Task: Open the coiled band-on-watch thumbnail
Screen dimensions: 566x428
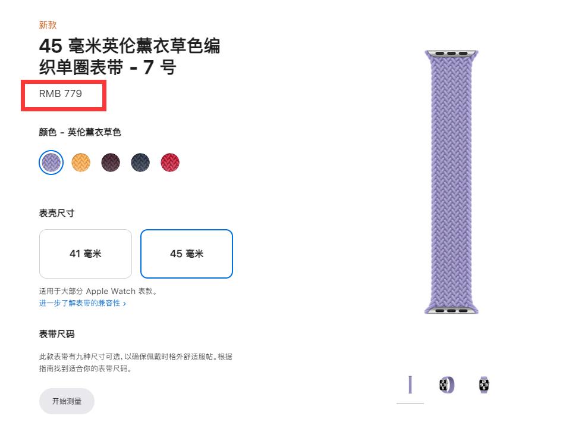Action: click(445, 385)
